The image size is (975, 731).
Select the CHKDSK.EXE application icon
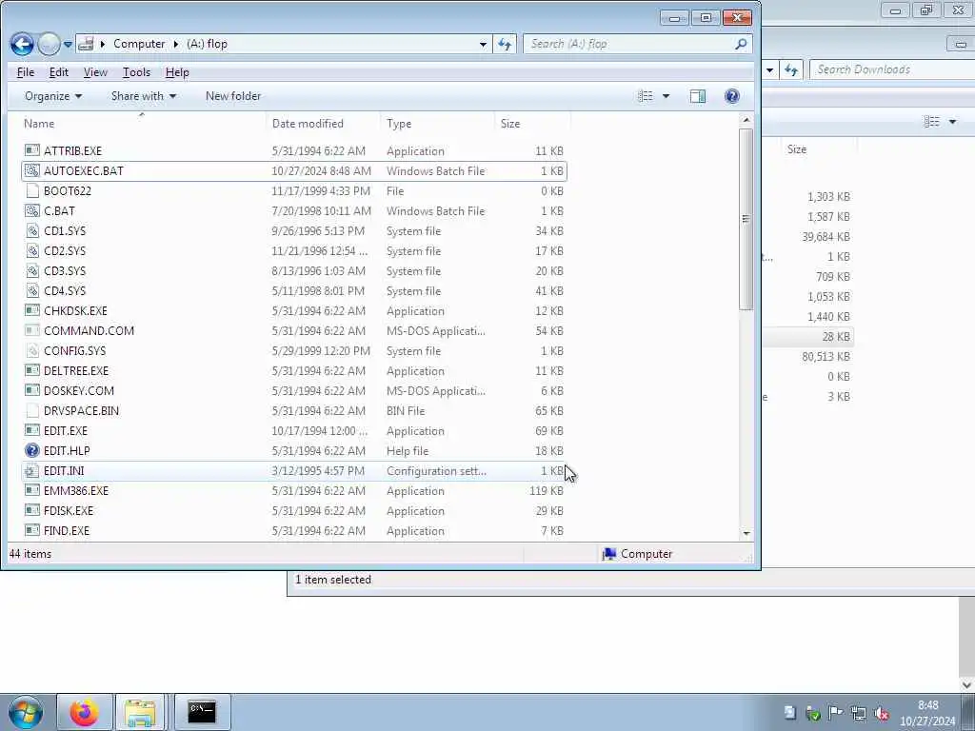pos(32,310)
